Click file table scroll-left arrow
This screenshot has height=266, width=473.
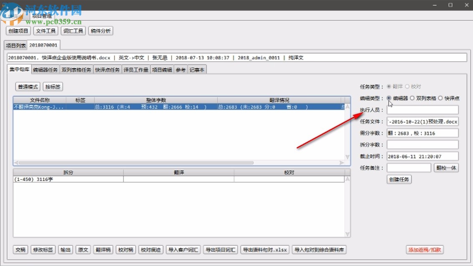tap(16, 163)
